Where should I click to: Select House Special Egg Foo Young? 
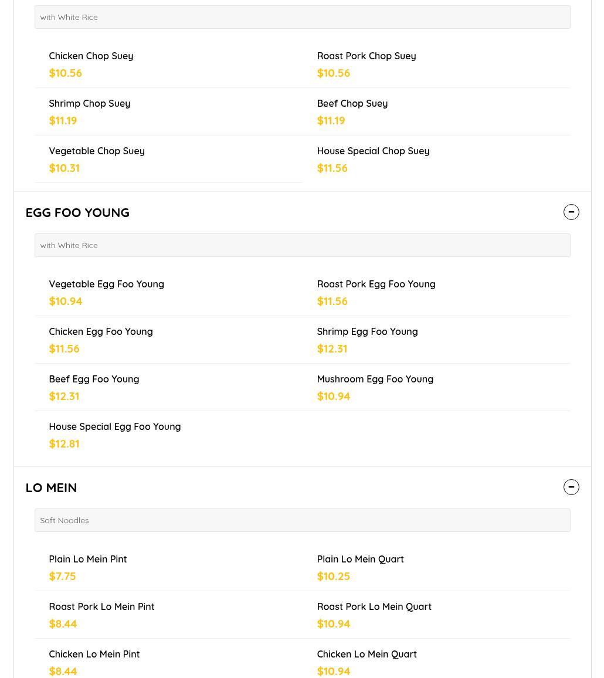(x=114, y=427)
